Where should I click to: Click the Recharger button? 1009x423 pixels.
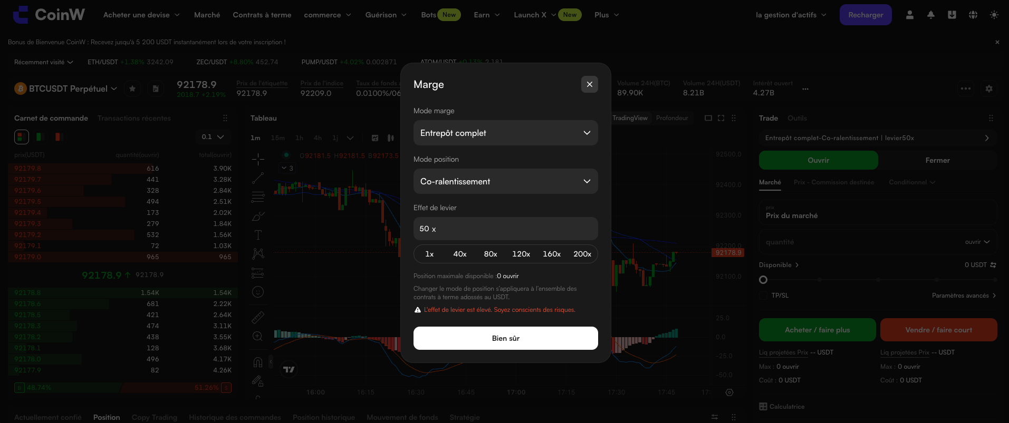tap(866, 15)
